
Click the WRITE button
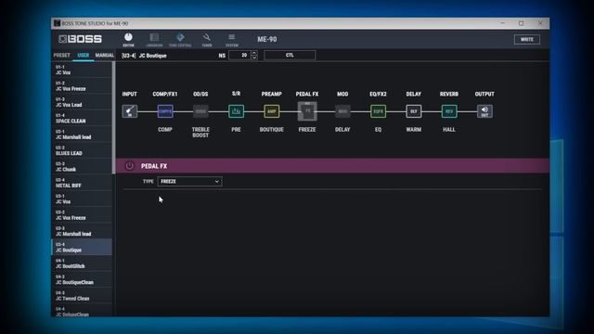(x=527, y=39)
